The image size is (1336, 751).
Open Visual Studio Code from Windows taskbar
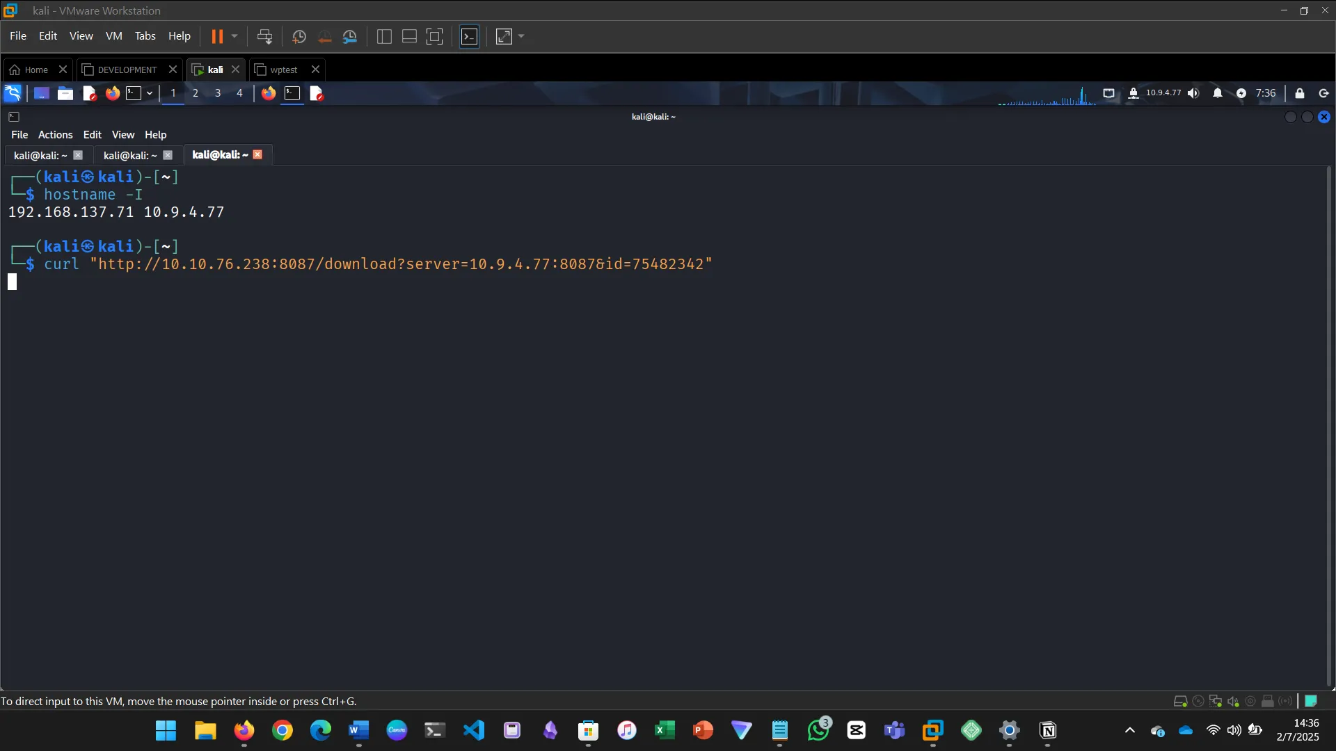[474, 730]
